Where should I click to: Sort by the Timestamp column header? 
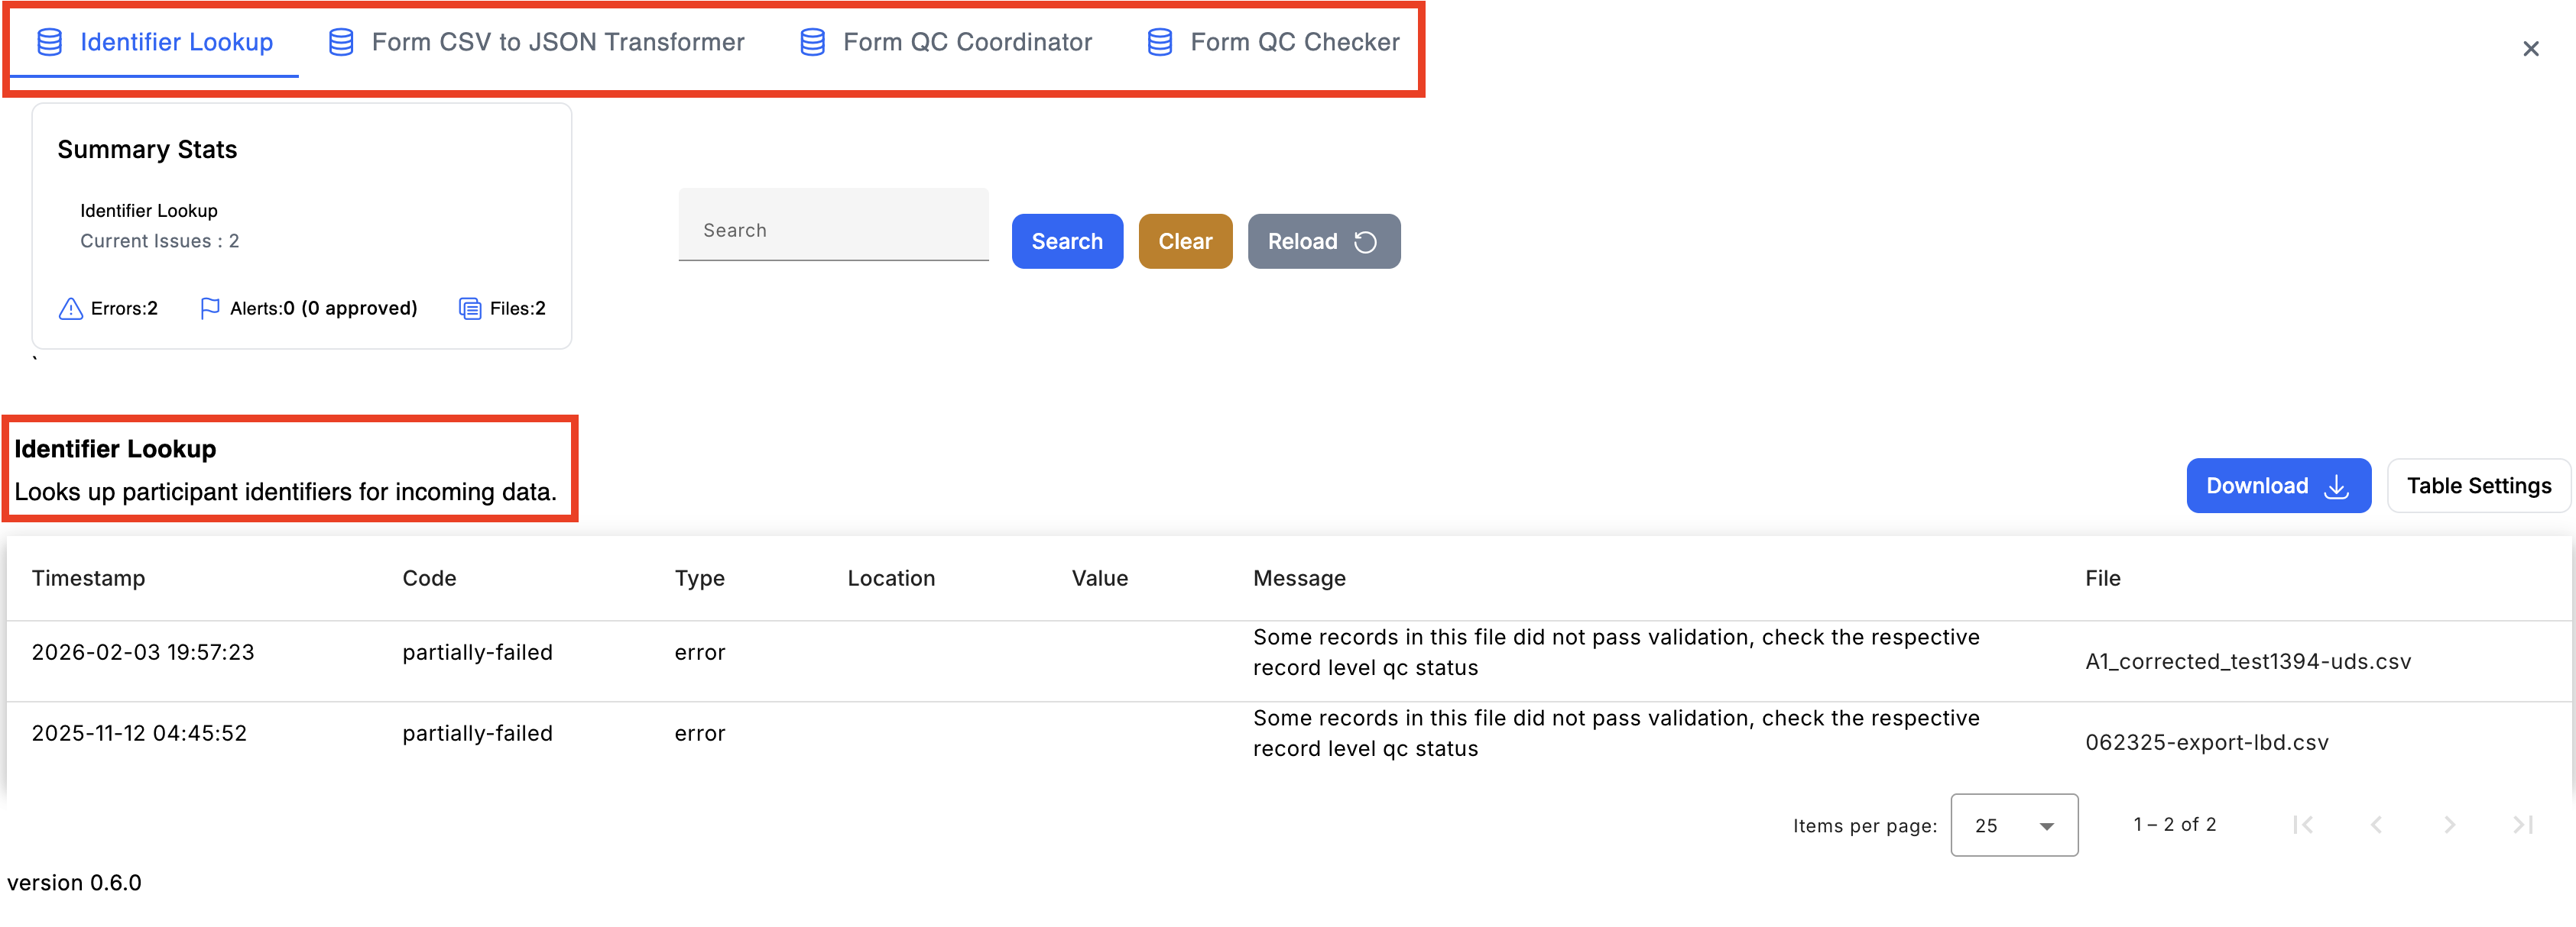click(88, 578)
